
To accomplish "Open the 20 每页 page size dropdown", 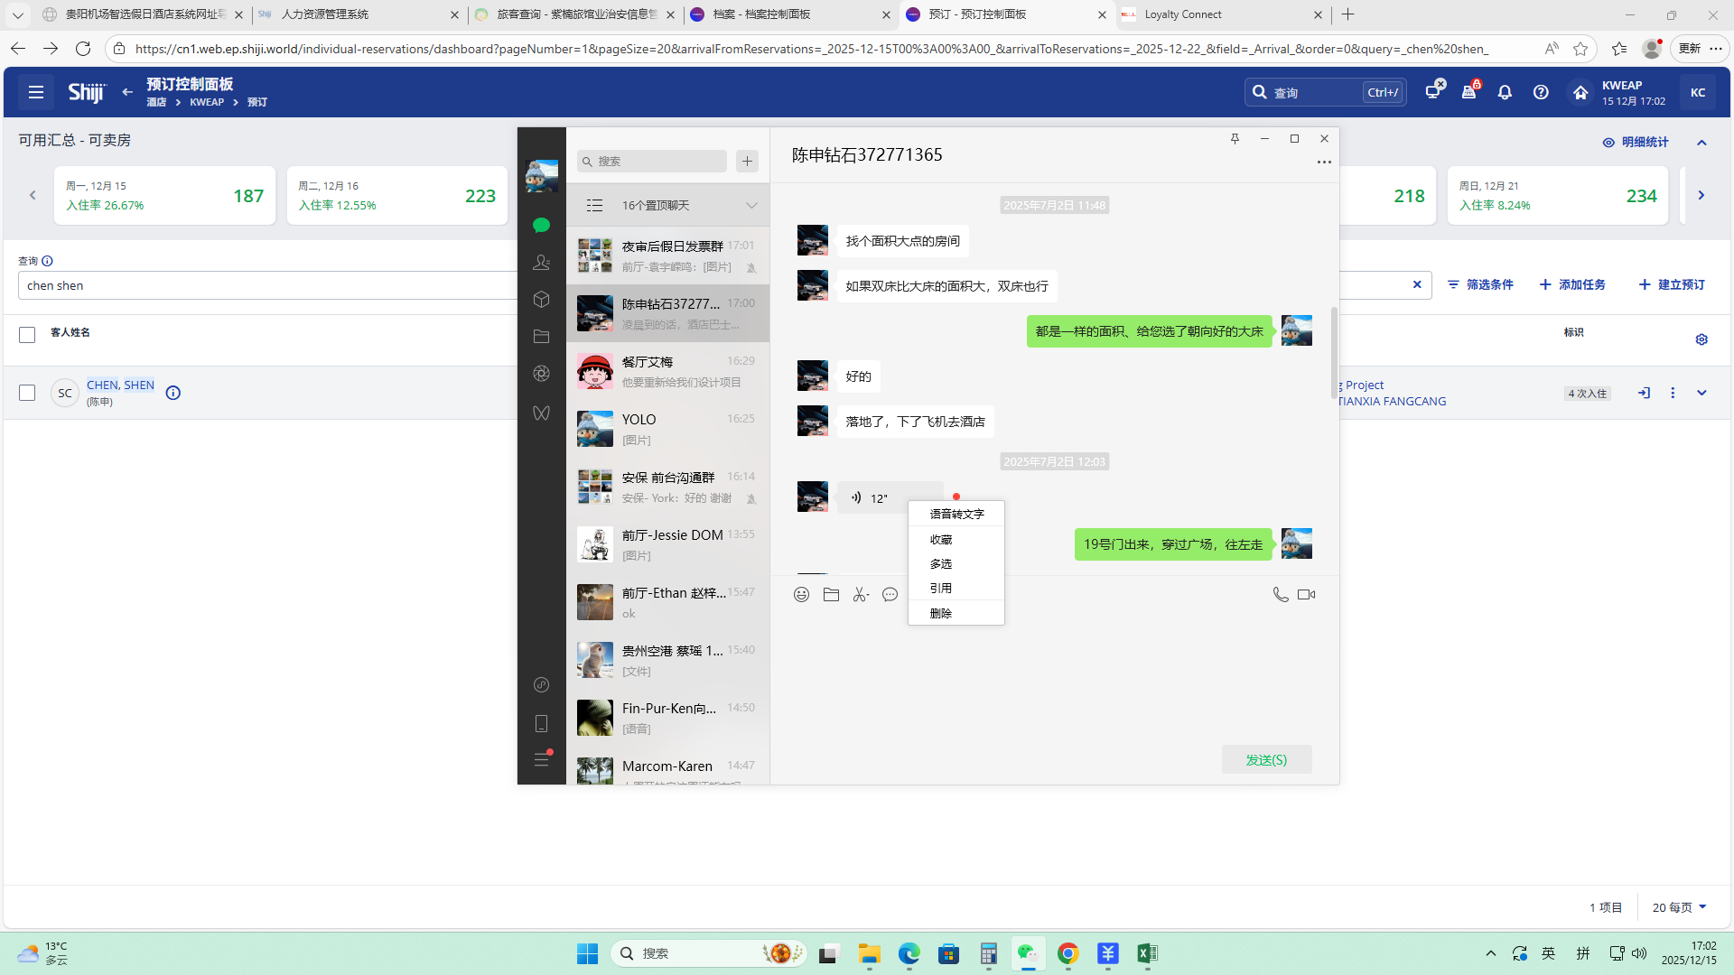I will point(1679,907).
